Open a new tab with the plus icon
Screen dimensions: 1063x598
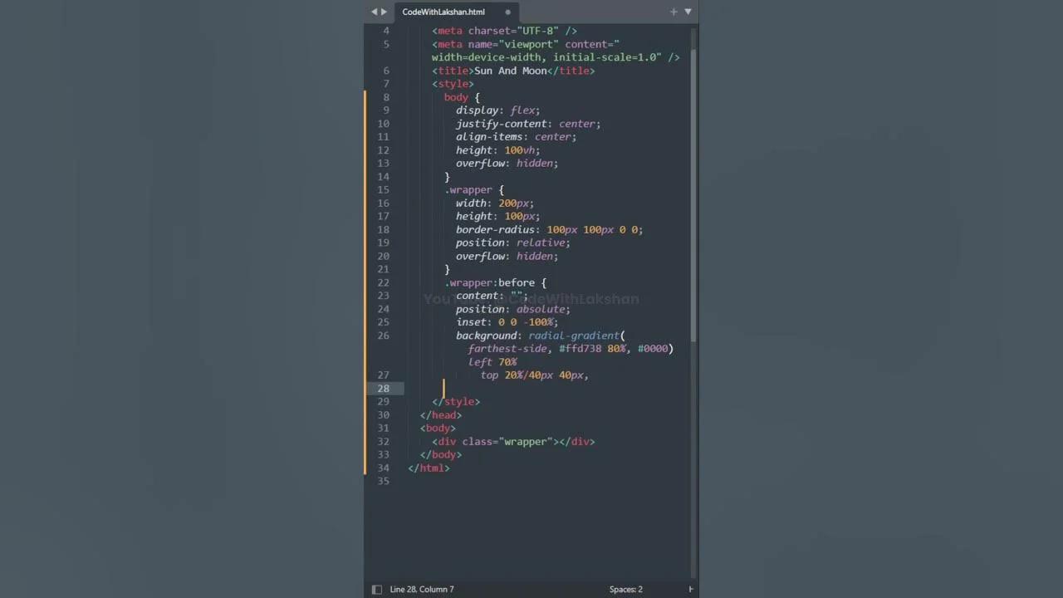[674, 12]
